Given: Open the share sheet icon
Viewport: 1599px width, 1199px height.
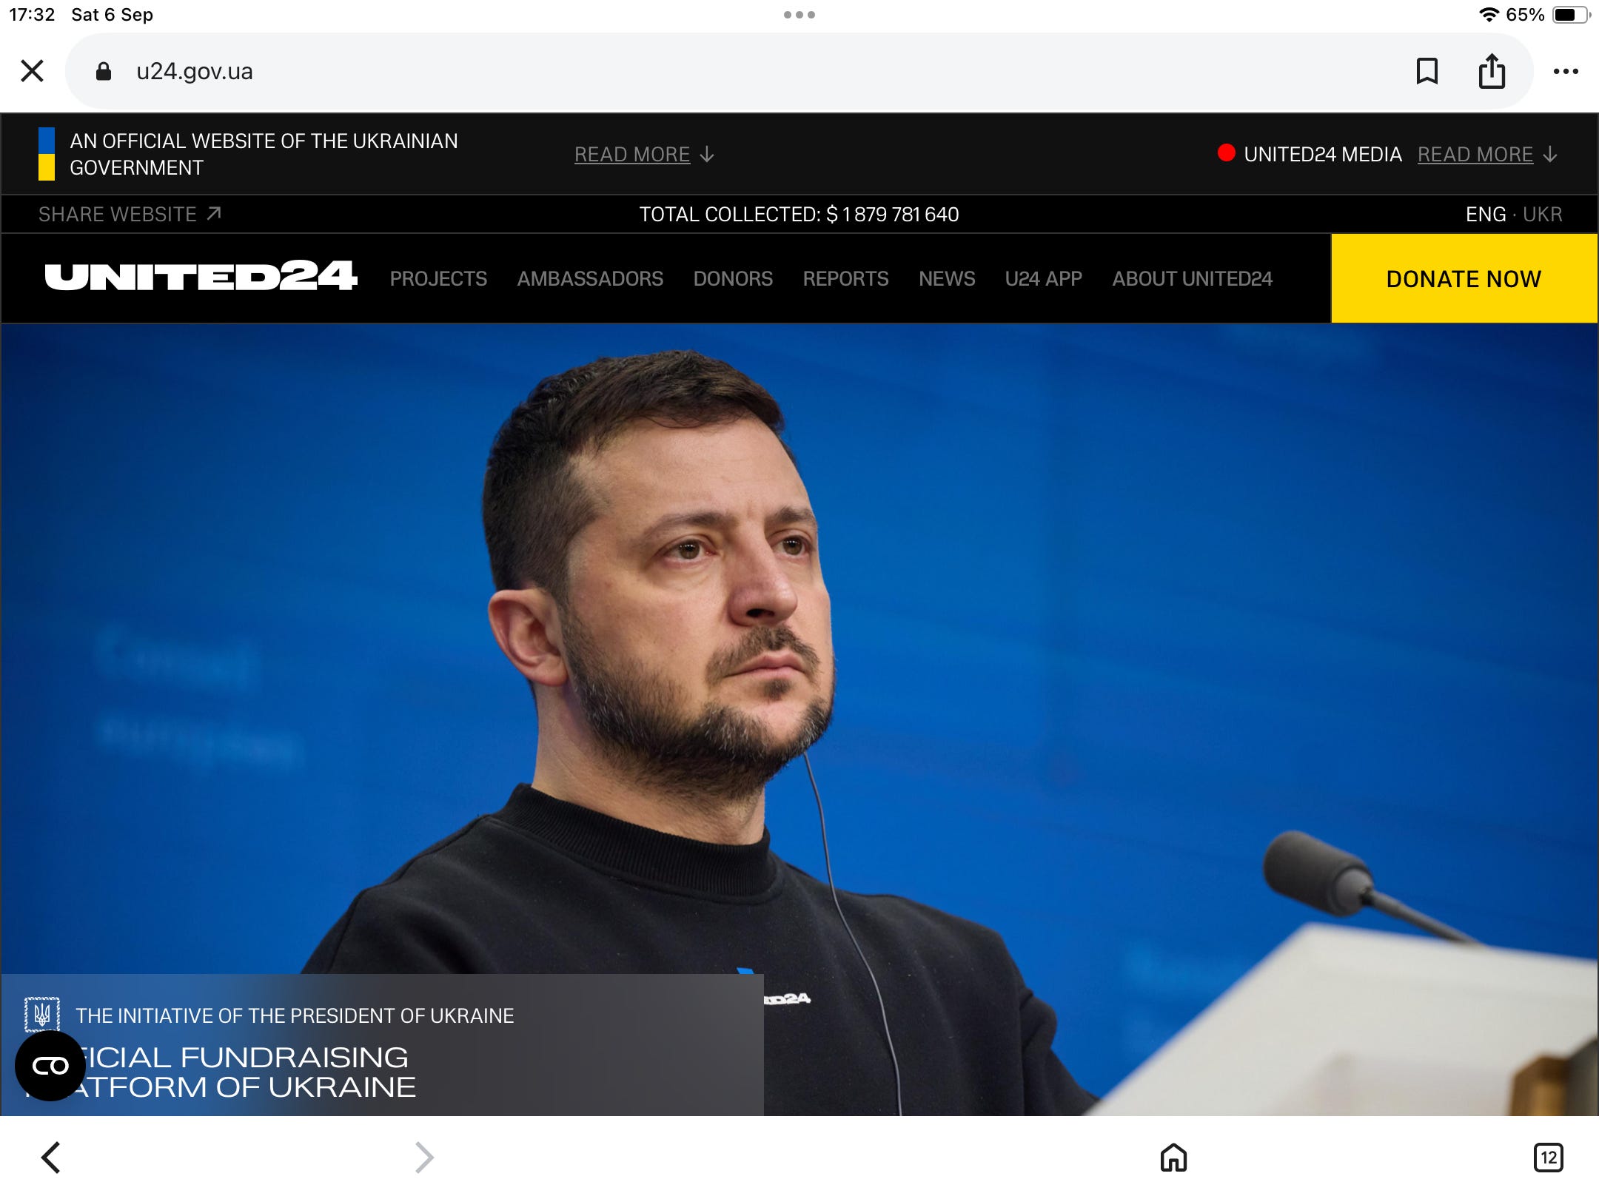Looking at the screenshot, I should [x=1492, y=72].
